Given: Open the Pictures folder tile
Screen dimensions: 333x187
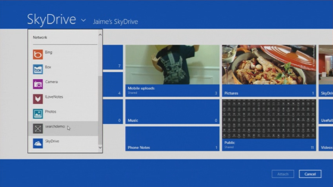Looking at the screenshot, I should 269,71.
